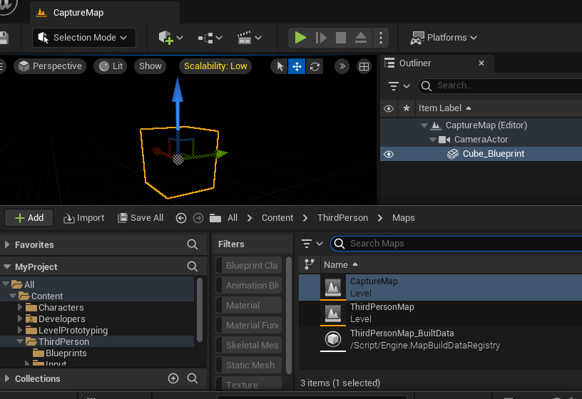Toggle visibility of Cube_Blueprint
582x399 pixels.
(389, 154)
